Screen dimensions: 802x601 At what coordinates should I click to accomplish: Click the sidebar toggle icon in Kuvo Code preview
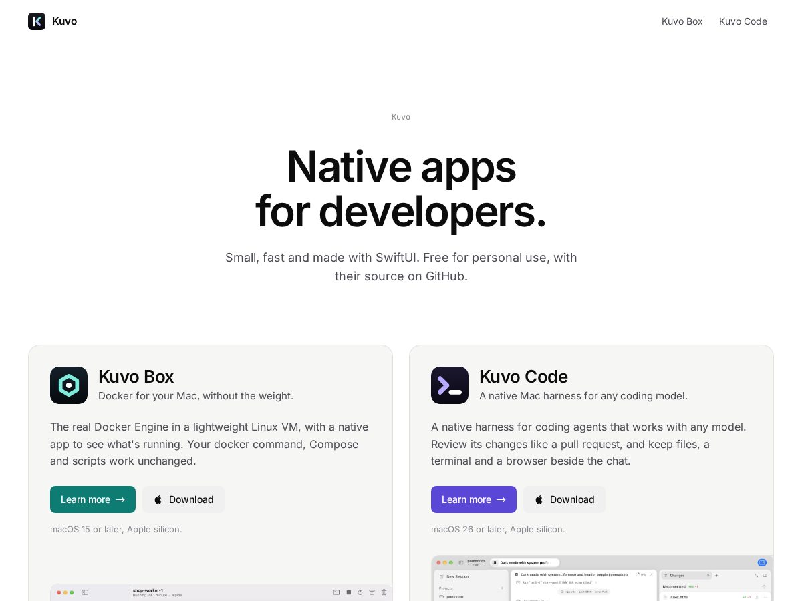pyautogui.click(x=461, y=563)
